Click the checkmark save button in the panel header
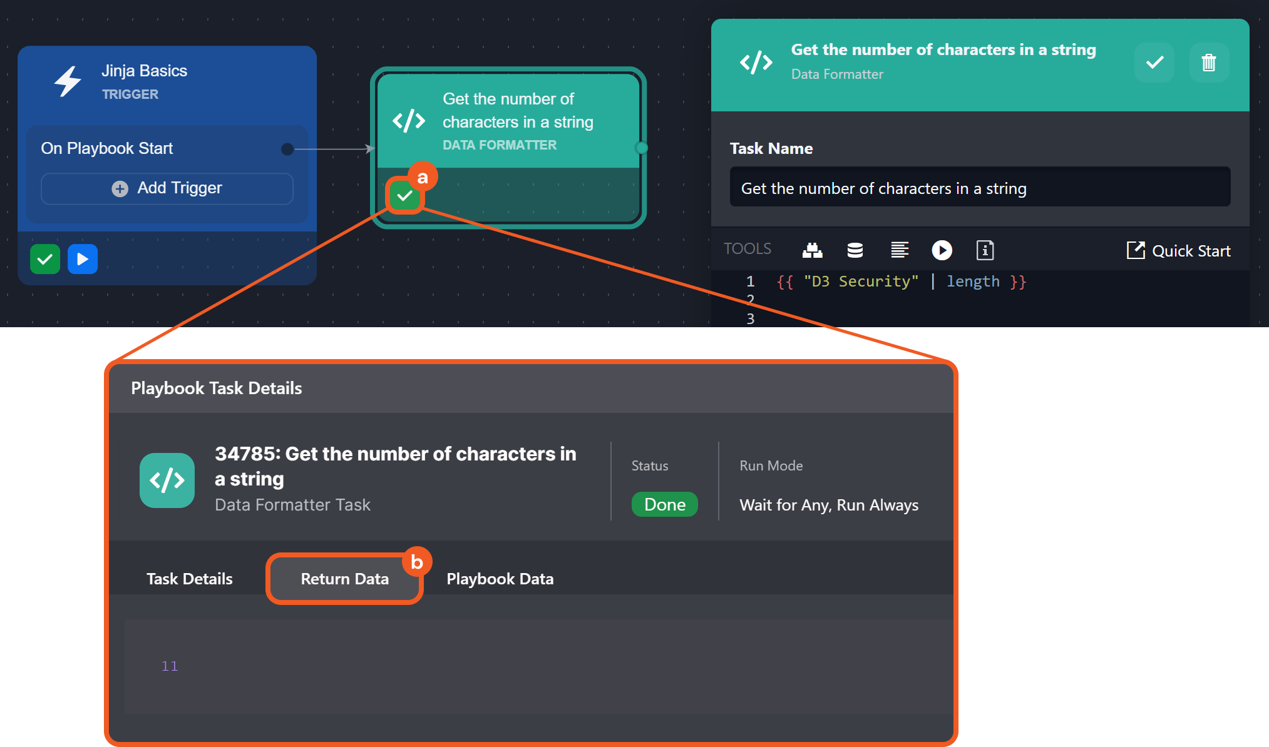This screenshot has width=1269, height=747. [x=1154, y=63]
